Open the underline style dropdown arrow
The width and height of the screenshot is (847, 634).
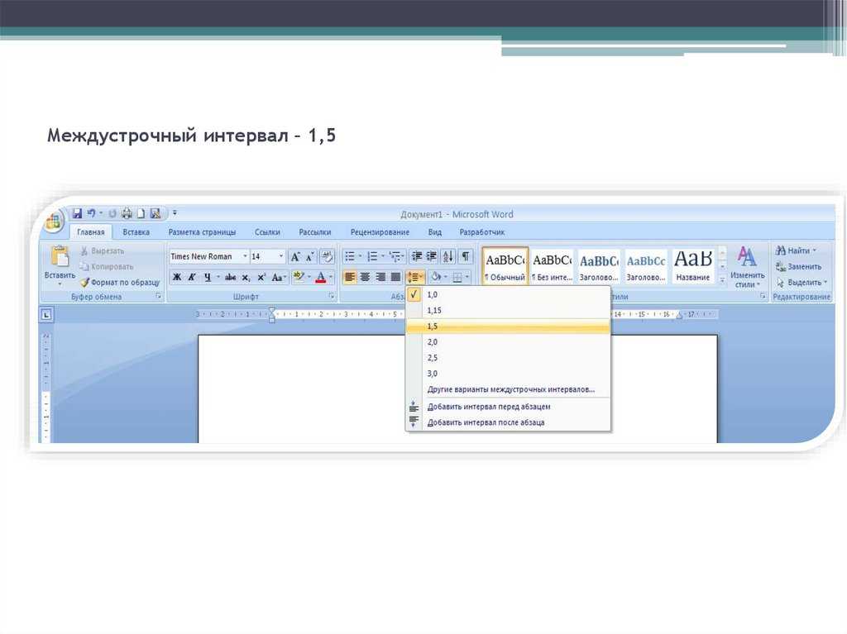click(x=218, y=278)
